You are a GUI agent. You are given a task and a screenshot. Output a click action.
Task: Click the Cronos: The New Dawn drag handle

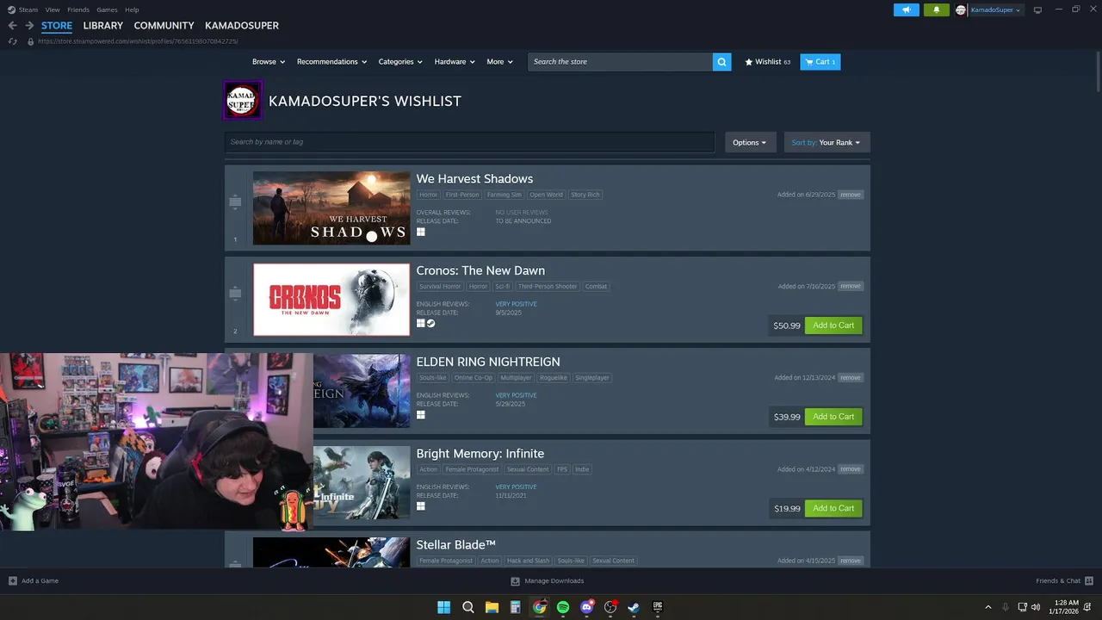tap(235, 294)
